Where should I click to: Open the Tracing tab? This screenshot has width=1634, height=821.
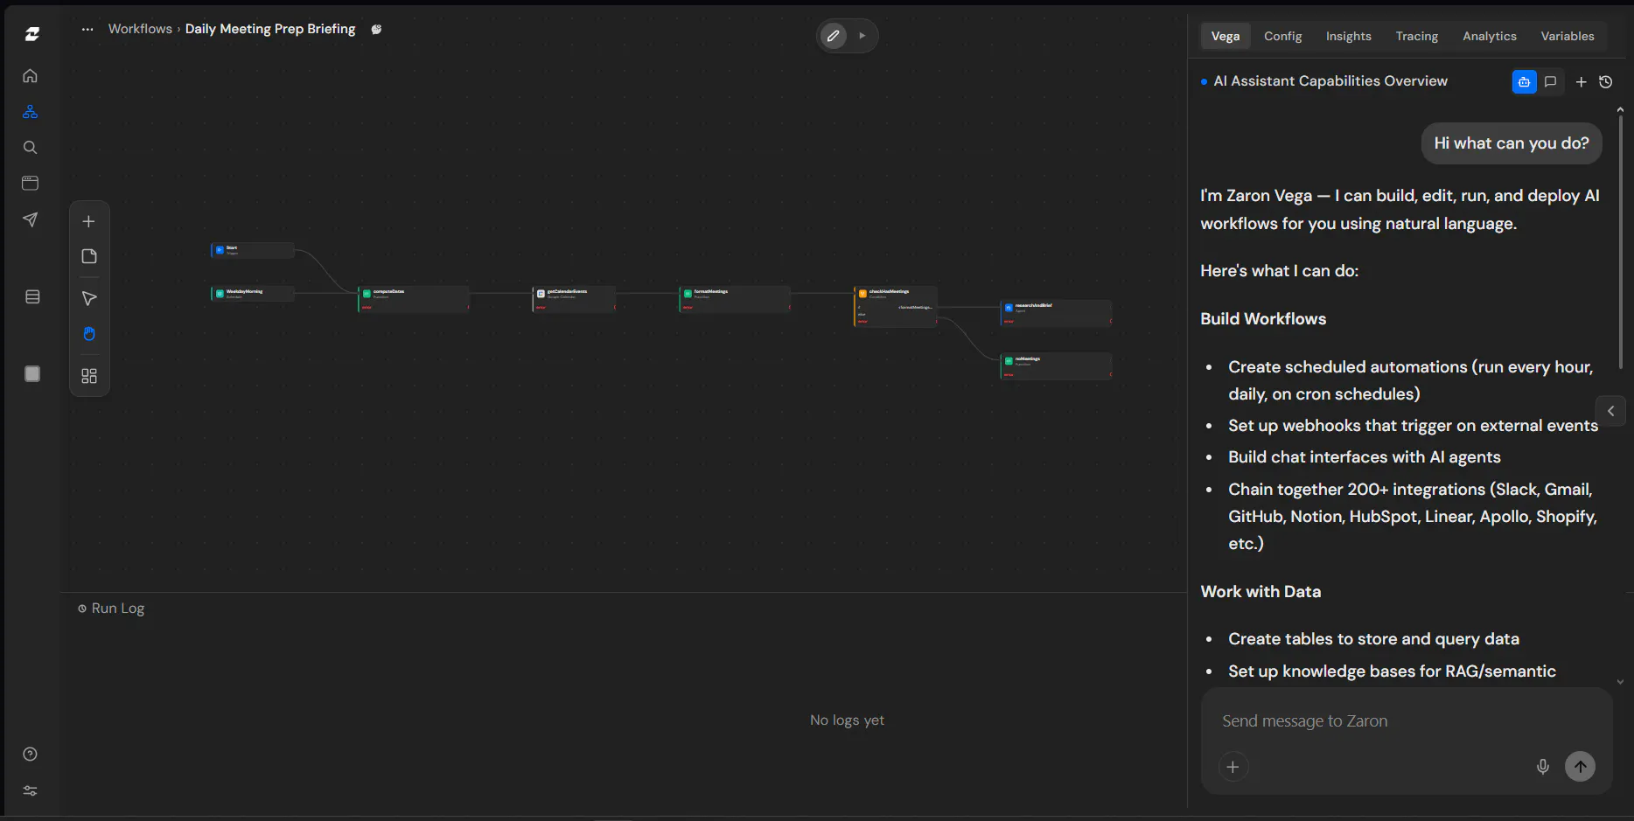point(1417,36)
